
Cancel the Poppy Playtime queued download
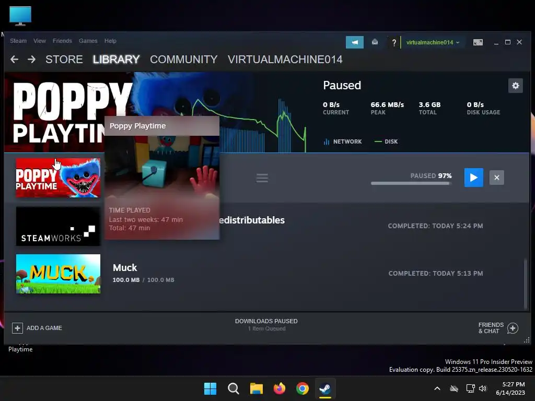(x=496, y=178)
